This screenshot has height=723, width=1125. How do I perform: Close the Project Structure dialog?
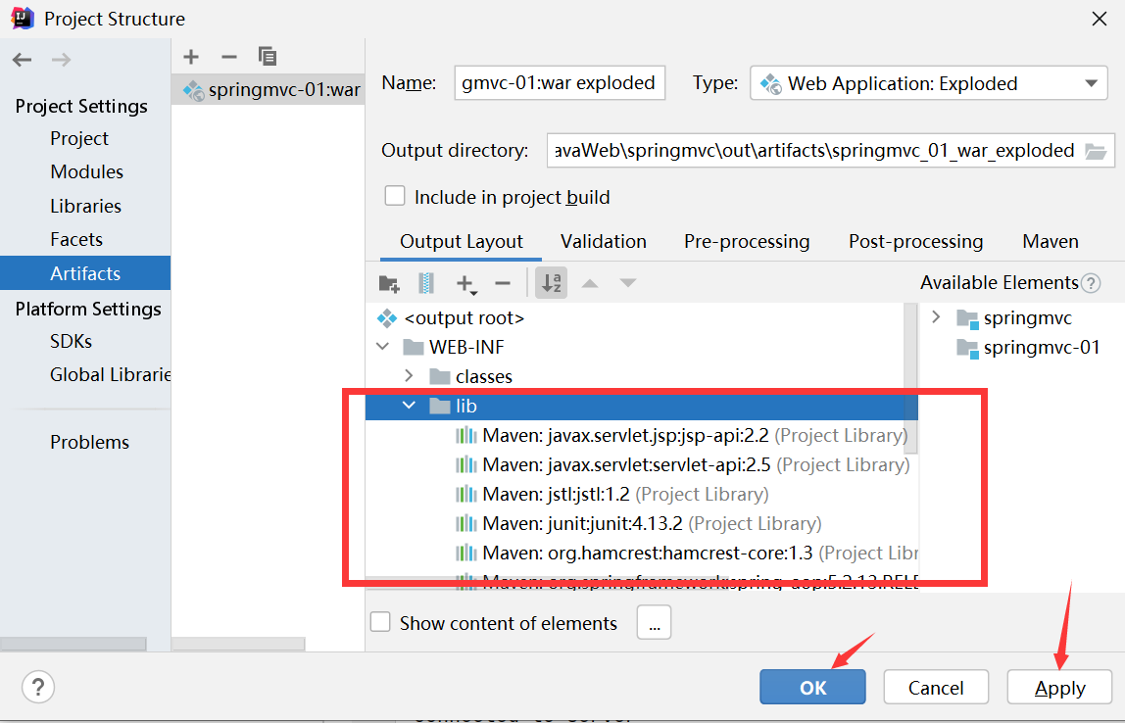point(1100,19)
